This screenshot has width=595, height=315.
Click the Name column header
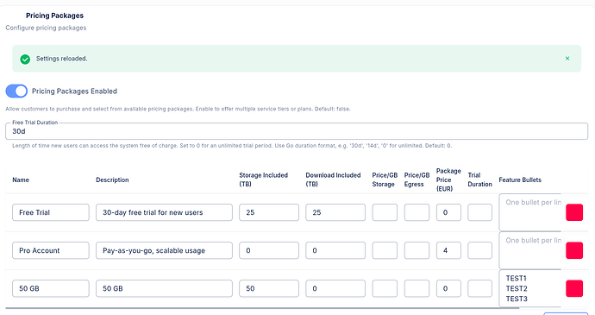coord(21,180)
